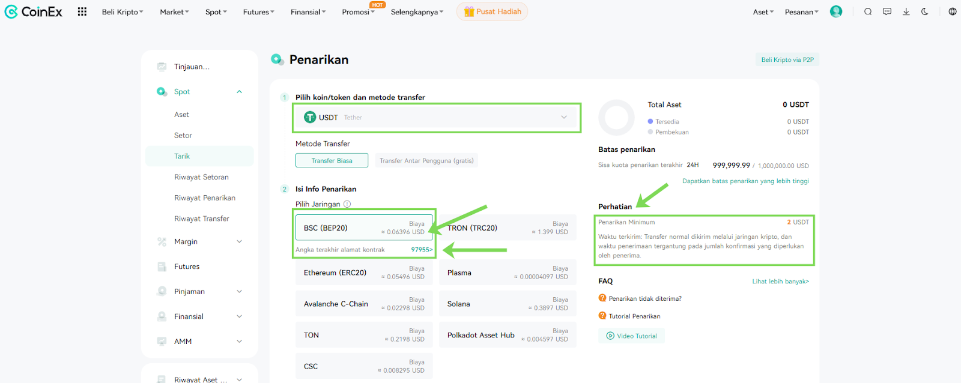The image size is (961, 383).
Task: Click the Spot sidebar icon
Action: coord(162,92)
